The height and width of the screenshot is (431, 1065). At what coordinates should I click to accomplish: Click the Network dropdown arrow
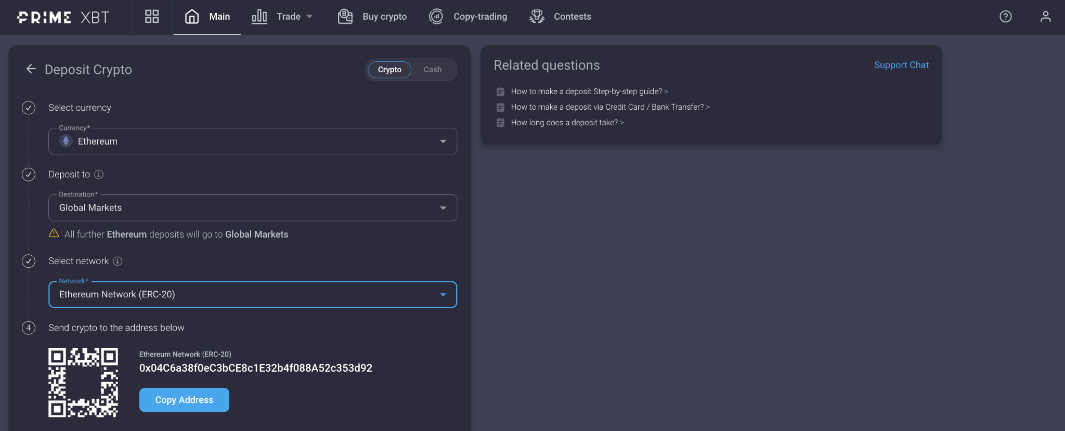(443, 295)
